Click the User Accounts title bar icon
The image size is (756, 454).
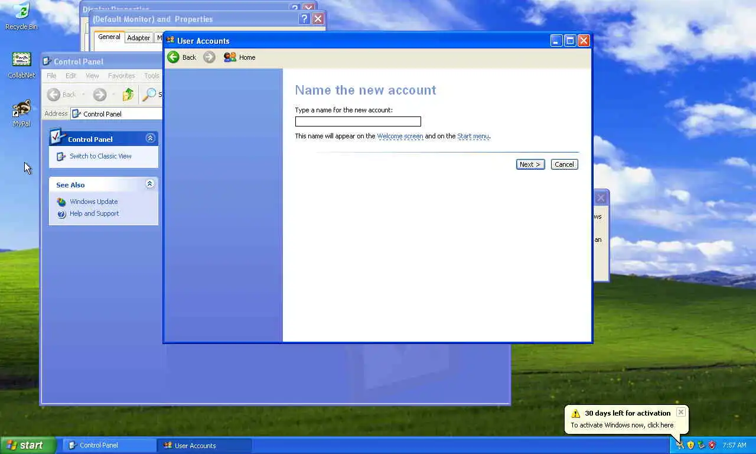(171, 40)
